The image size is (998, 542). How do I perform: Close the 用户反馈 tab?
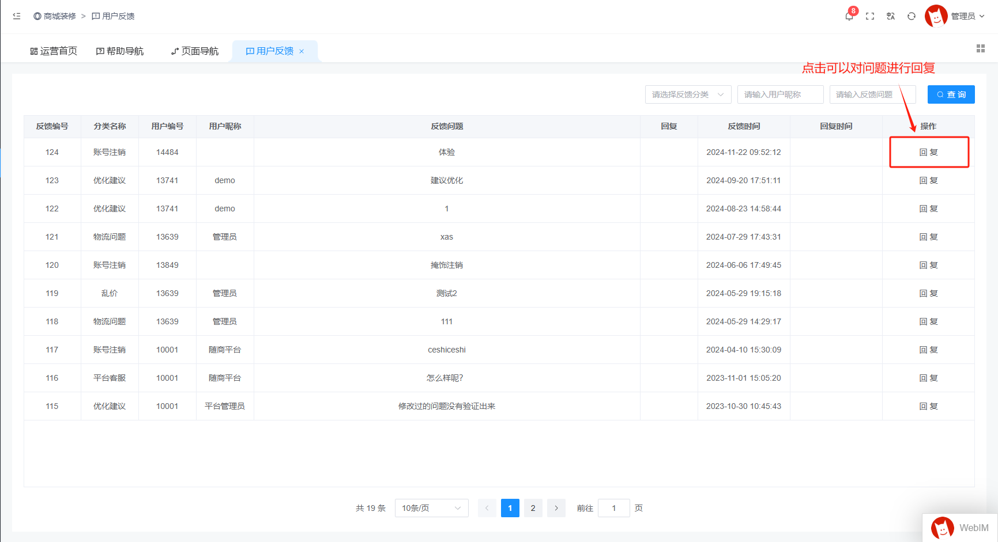pos(302,51)
